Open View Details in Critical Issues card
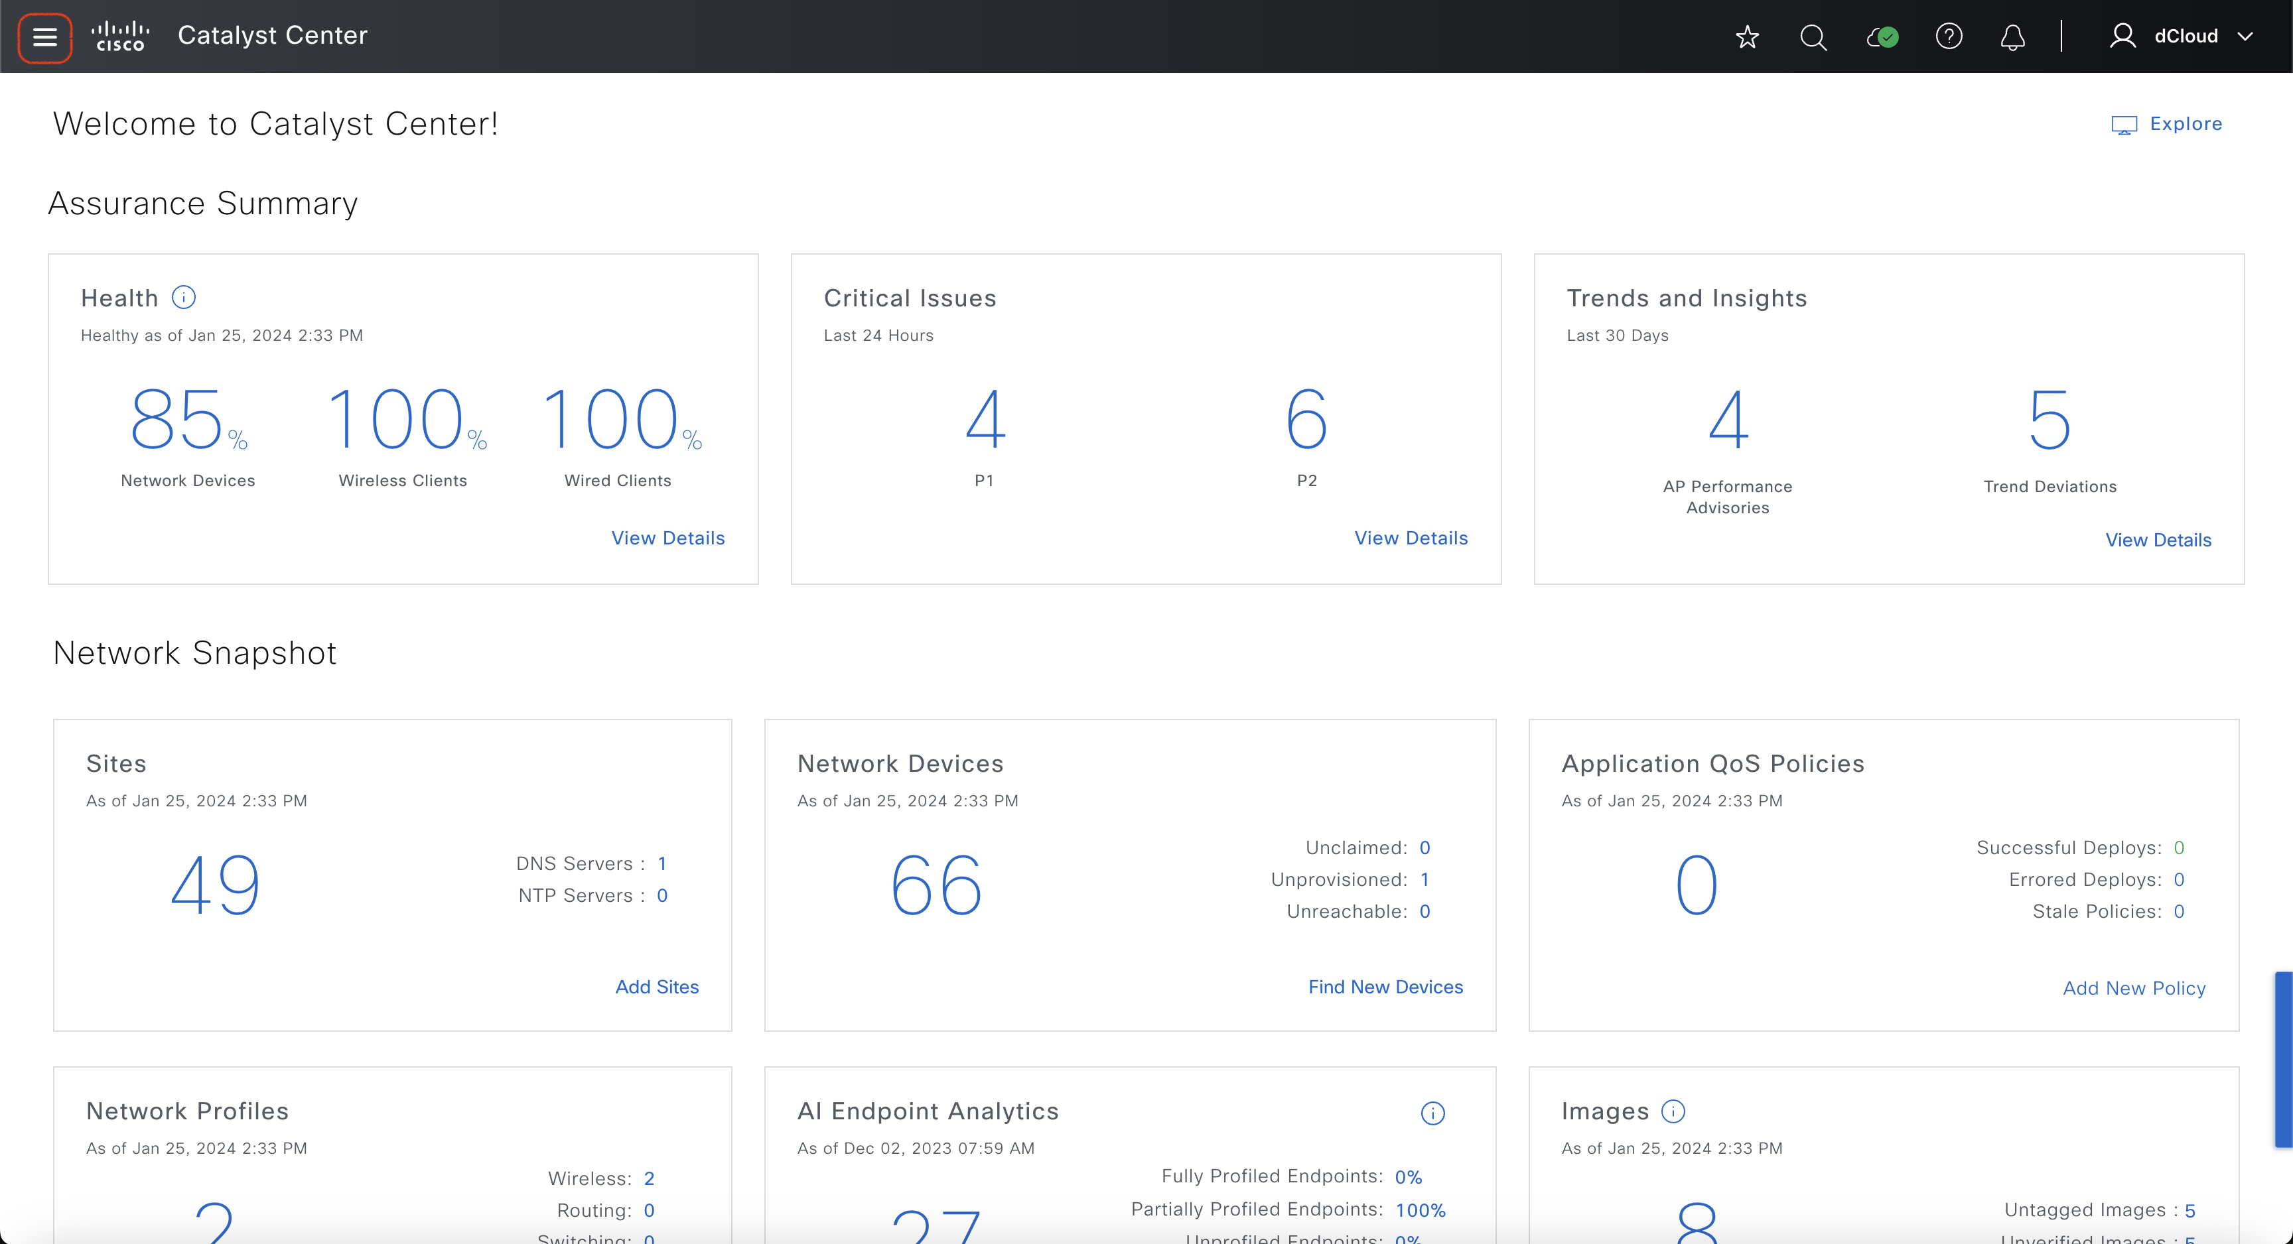This screenshot has height=1244, width=2293. tap(1411, 538)
